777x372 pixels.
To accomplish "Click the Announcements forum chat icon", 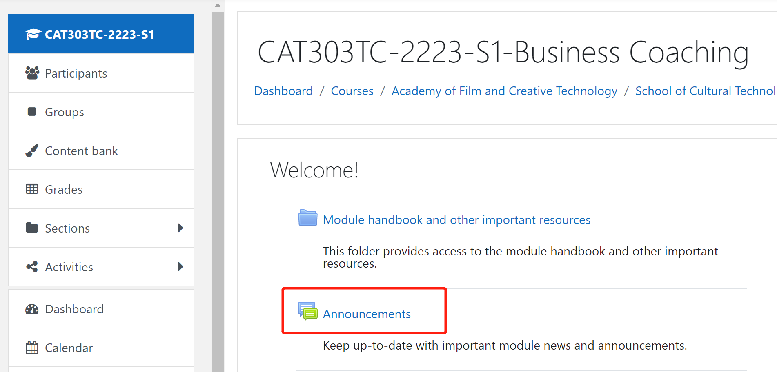I will [307, 312].
